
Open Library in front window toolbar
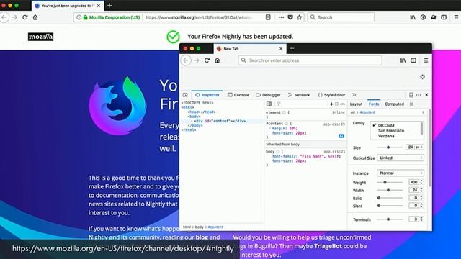click(403, 60)
